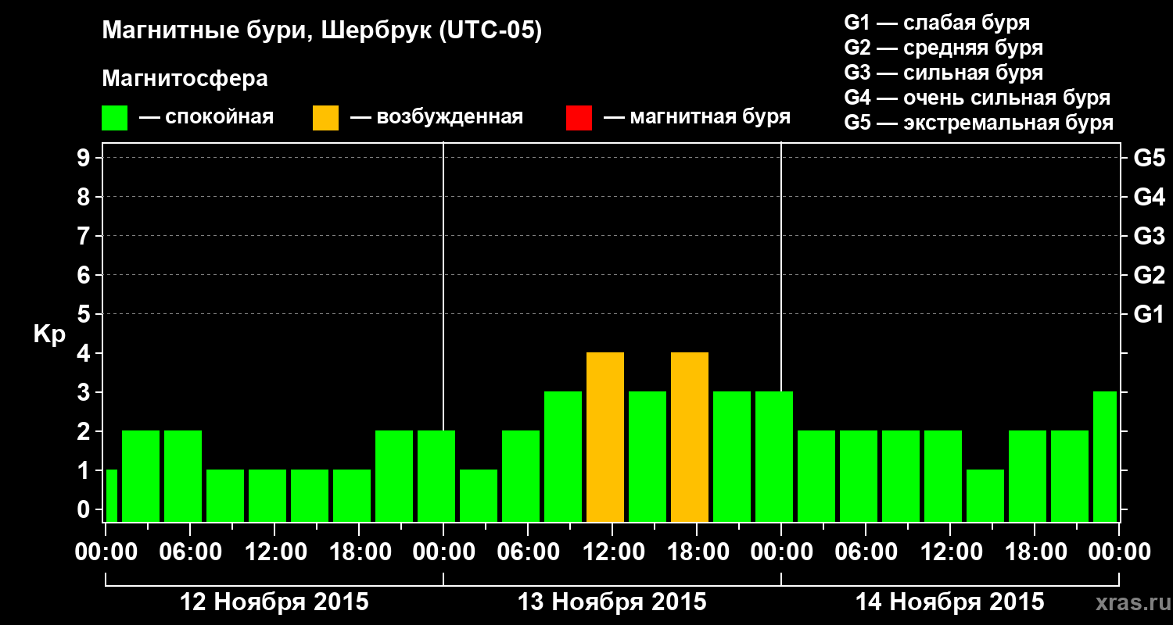Click the only Kp 1 bar on 14 November
Image resolution: width=1173 pixels, height=625 pixels.
tap(985, 496)
